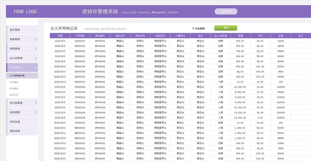The image size is (311, 161).
Task: Expand the 销售管理 chevron arrow
Action: [36, 39]
